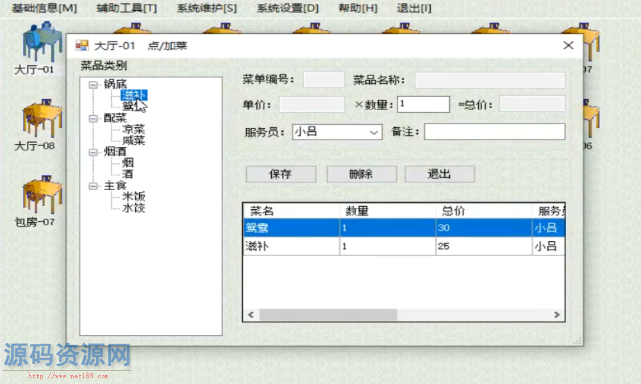The image size is (641, 384).
Task: Select 酒 under 烟酒 category
Action: (x=128, y=174)
